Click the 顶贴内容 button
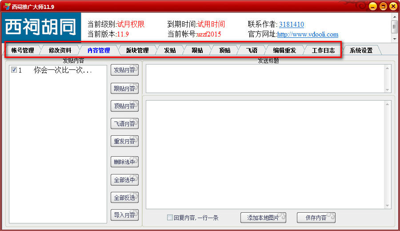 point(124,106)
